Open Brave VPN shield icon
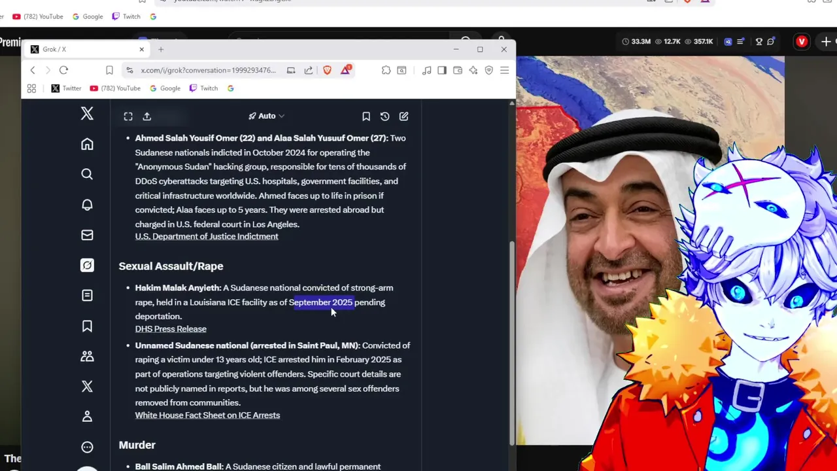The width and height of the screenshot is (837, 471). 488,70
